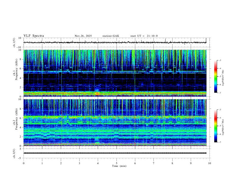Image resolution: width=236 pixels, height=183 pixels.
Task: Click the time axis tick label "10"
Action: [209, 163]
